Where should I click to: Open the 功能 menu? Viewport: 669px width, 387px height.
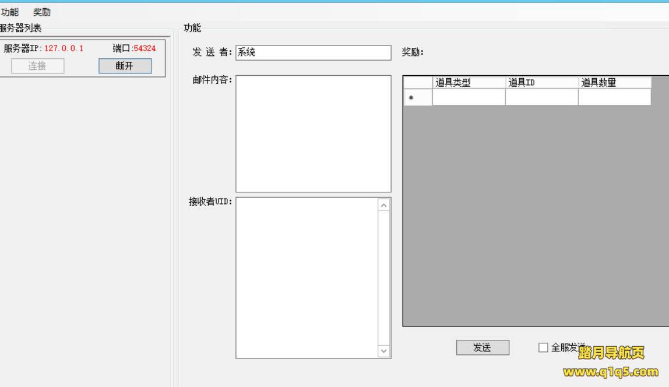click(9, 12)
